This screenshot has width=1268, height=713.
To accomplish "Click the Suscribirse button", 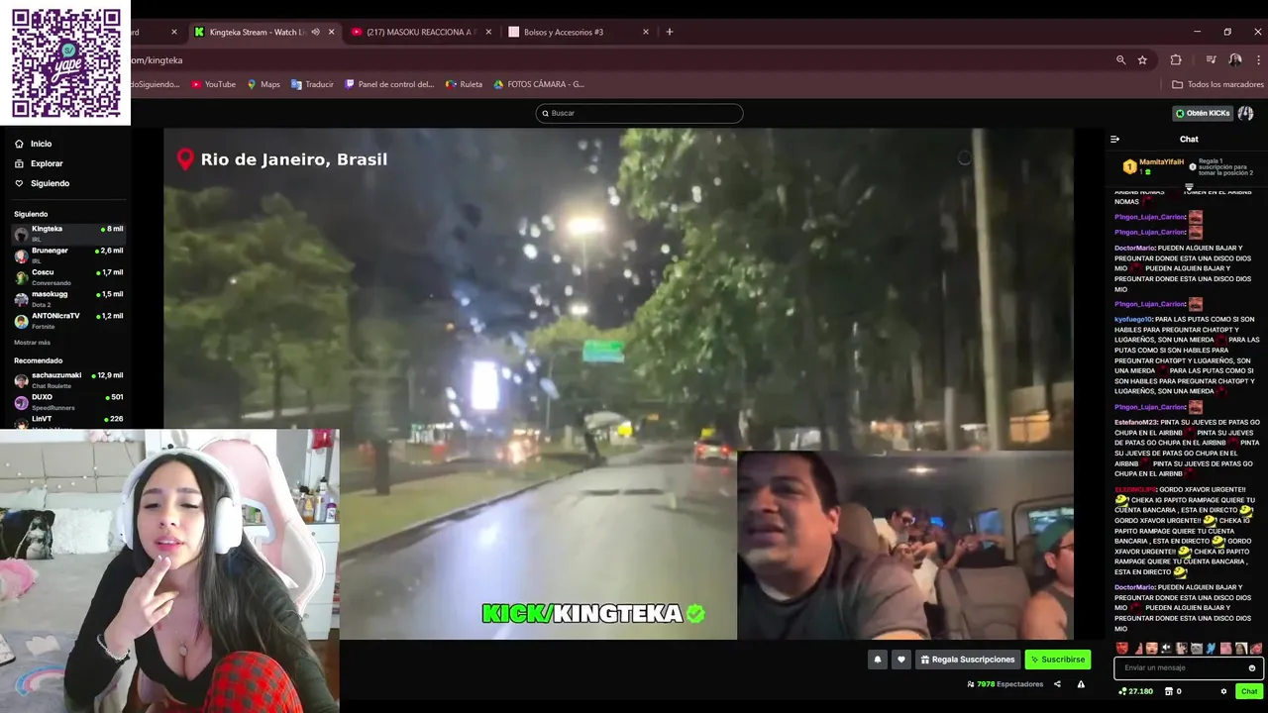I will pos(1058,660).
